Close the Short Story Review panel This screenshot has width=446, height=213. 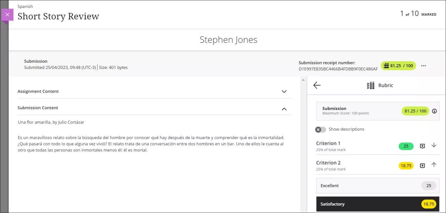coord(7,15)
